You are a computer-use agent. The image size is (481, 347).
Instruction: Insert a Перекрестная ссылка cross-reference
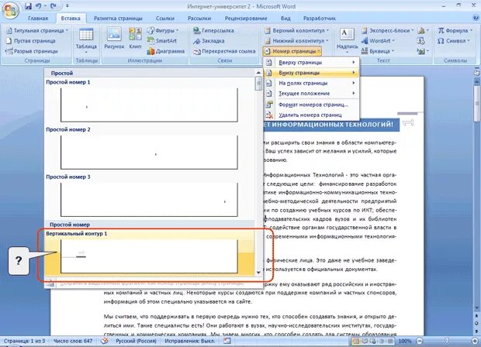click(x=224, y=51)
